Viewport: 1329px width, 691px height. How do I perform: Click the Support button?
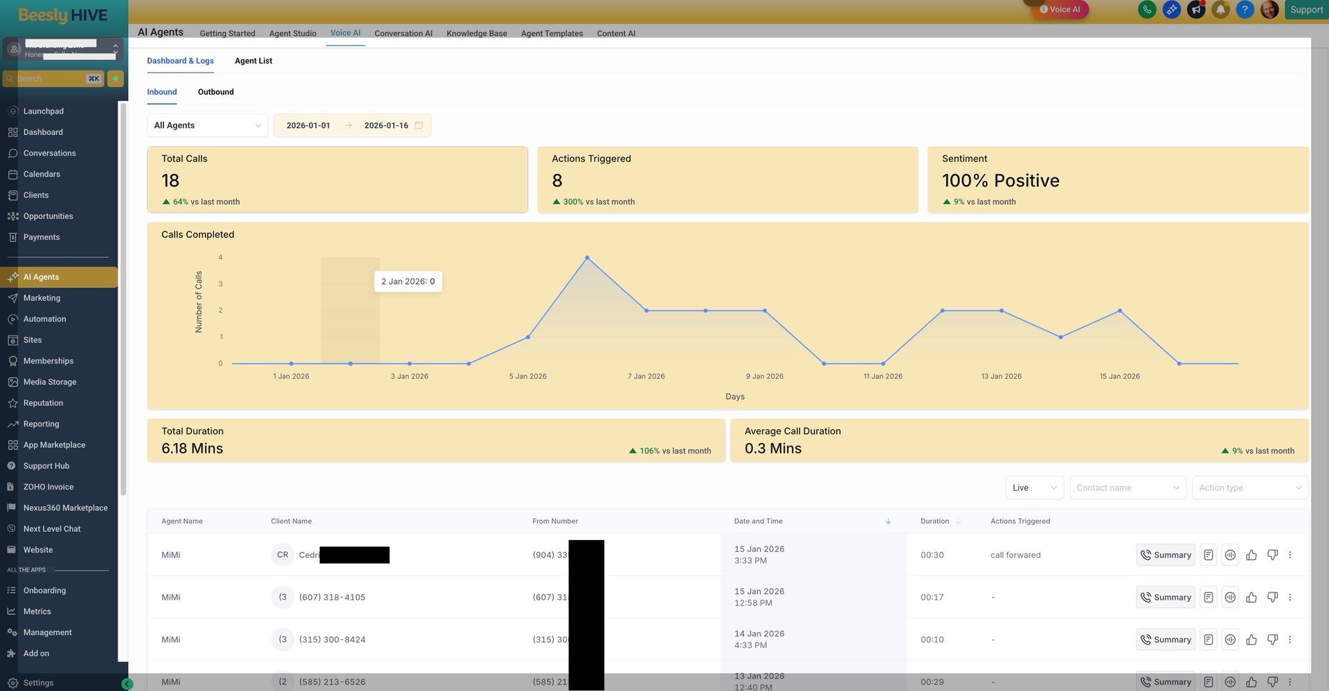1306,10
